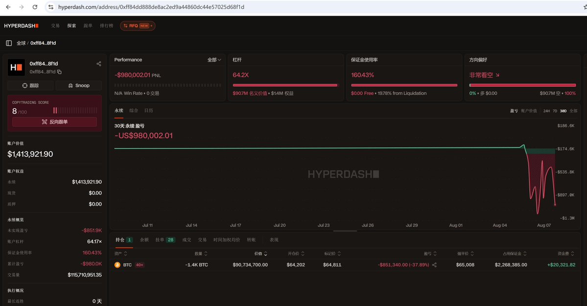
Task: Open the 持仓 positions tab
Action: 124,240
